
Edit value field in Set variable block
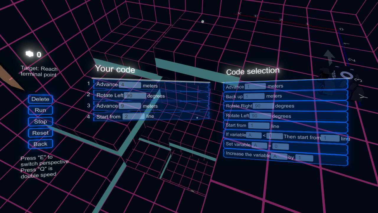(281, 146)
